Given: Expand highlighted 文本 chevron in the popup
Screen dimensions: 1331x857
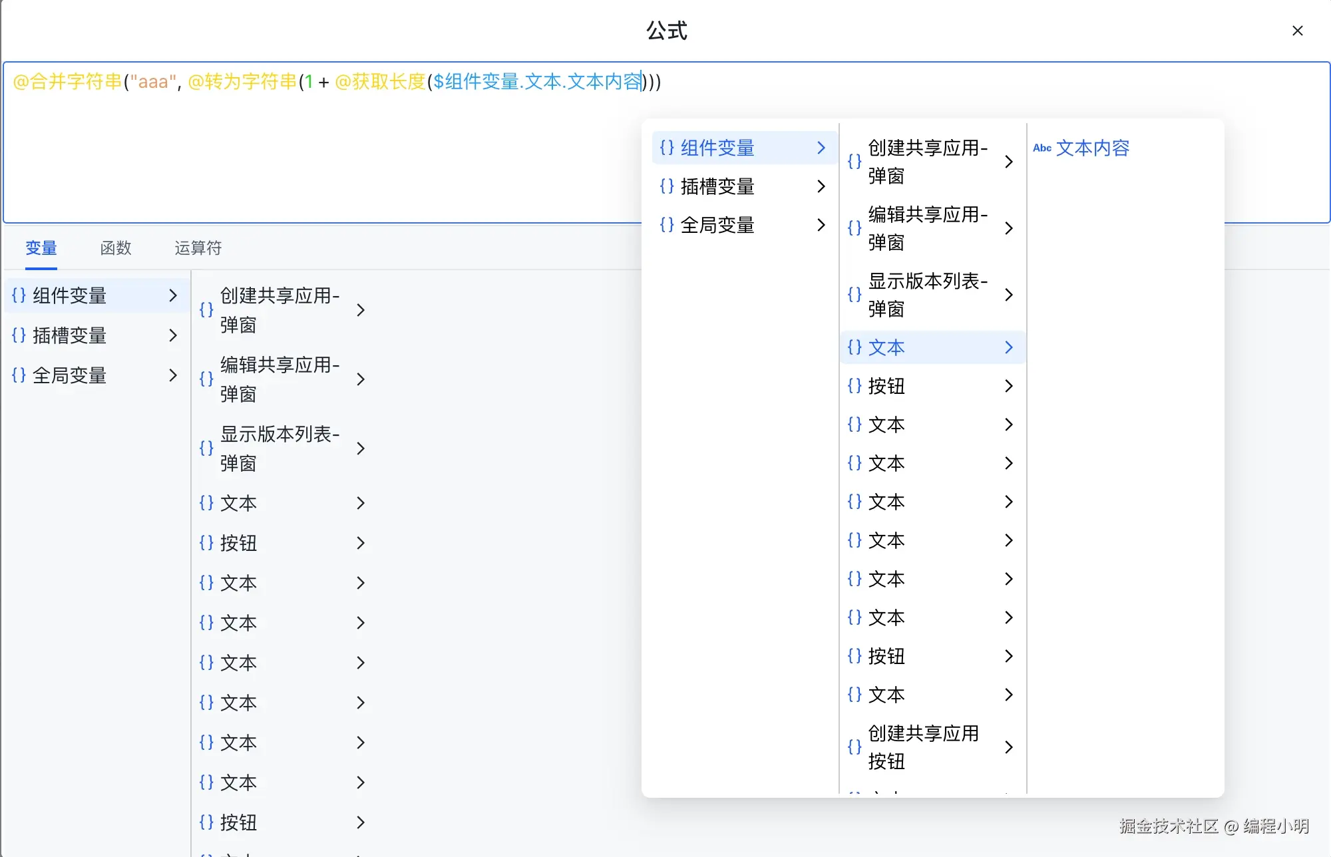Looking at the screenshot, I should (1009, 347).
